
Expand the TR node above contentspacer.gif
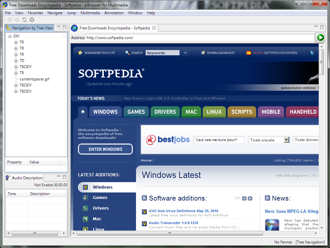[16, 73]
